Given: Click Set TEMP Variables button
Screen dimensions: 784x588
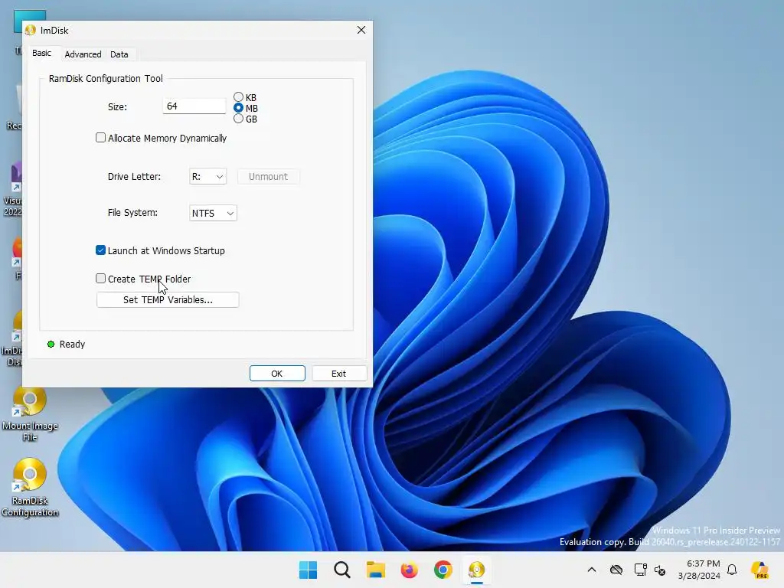Looking at the screenshot, I should pyautogui.click(x=168, y=299).
